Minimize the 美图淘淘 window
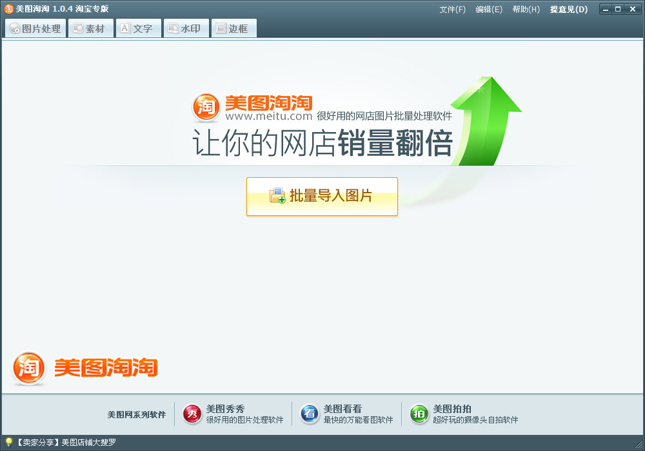The image size is (645, 451). point(606,9)
